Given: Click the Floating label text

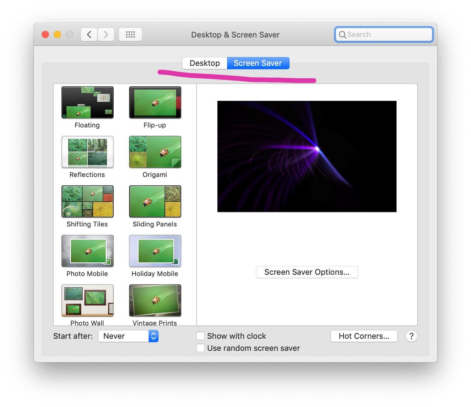Looking at the screenshot, I should [87, 125].
